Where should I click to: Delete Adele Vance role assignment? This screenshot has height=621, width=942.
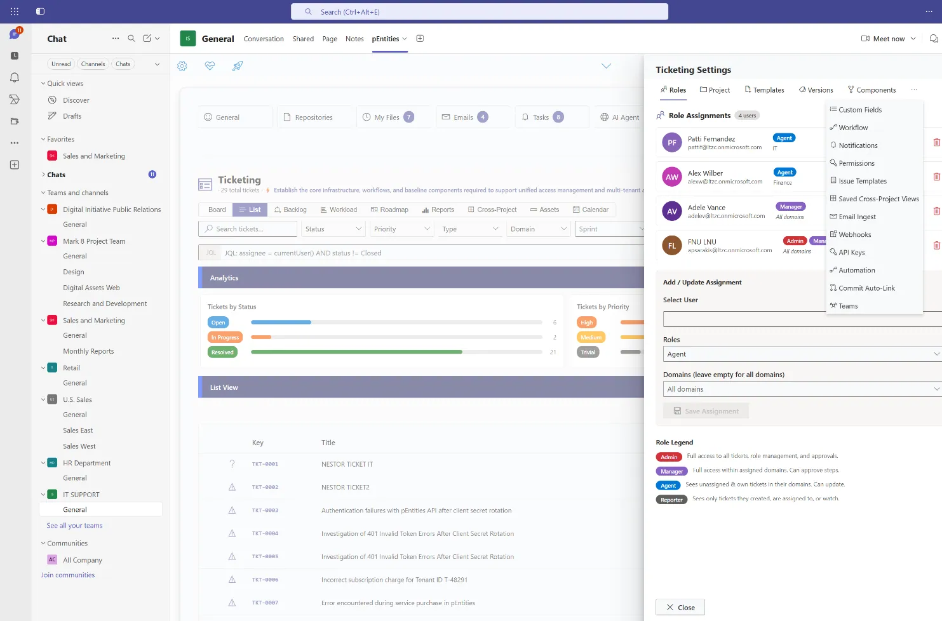(x=936, y=211)
